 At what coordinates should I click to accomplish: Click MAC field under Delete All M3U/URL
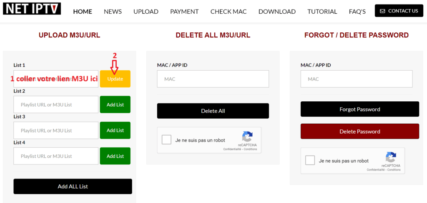pyautogui.click(x=213, y=79)
